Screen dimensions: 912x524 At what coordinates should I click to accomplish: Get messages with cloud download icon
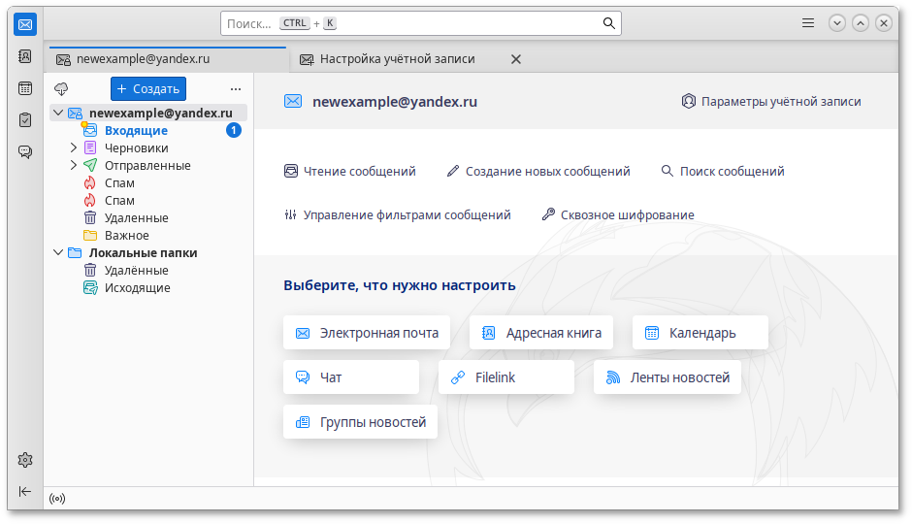61,89
